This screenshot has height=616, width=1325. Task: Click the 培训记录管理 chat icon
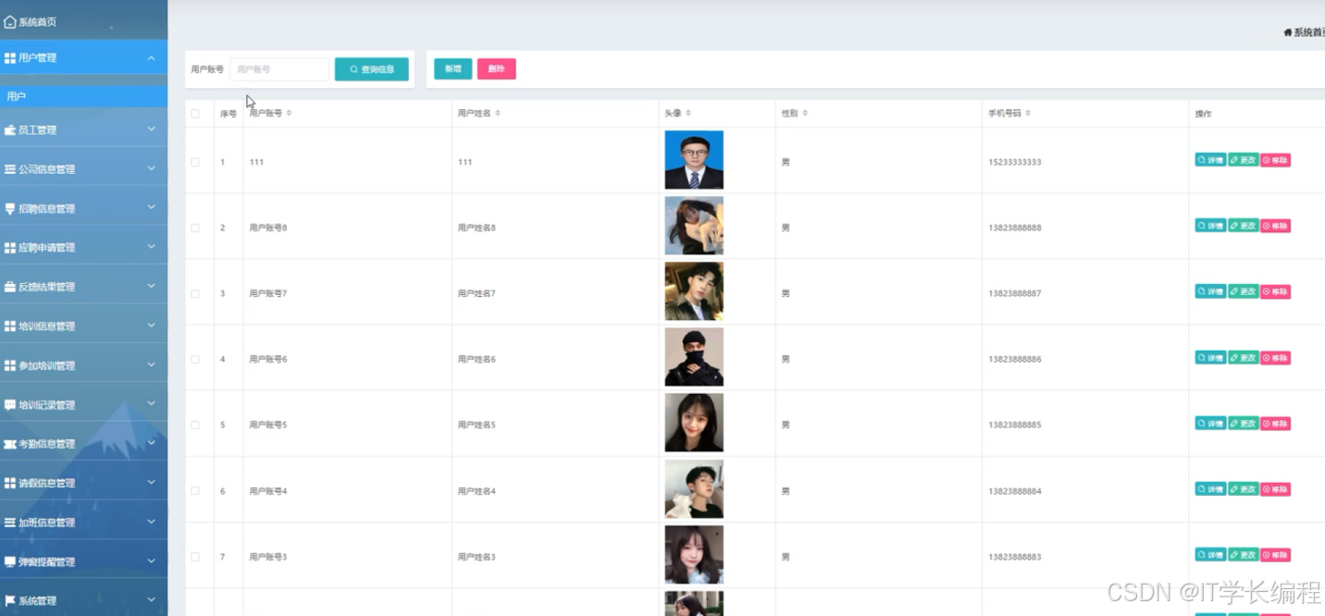10,405
